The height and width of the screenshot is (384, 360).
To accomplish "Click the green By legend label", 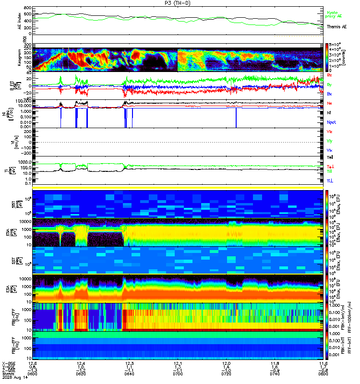I will tap(329, 84).
